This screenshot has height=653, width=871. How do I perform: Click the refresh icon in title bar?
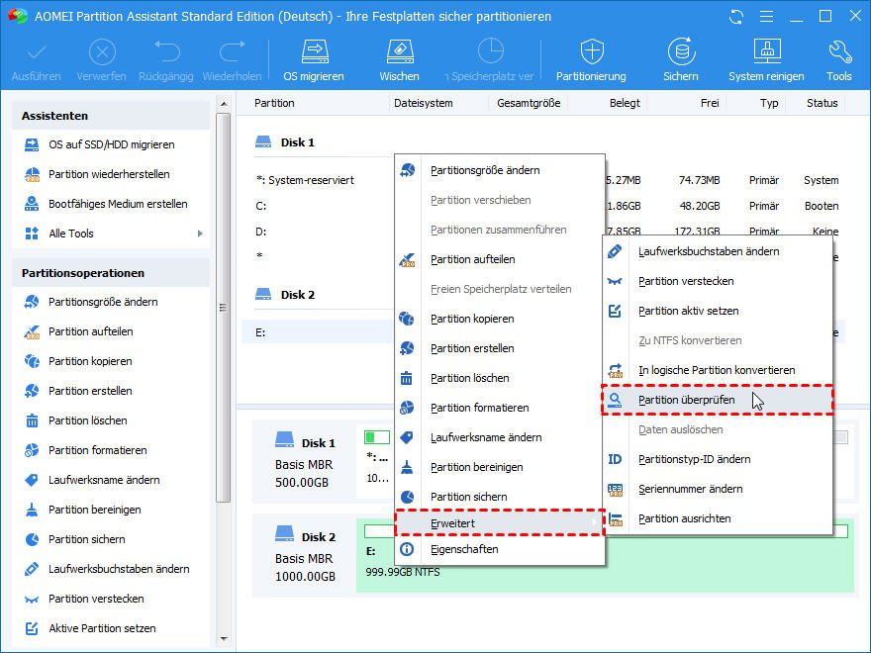[x=736, y=17]
